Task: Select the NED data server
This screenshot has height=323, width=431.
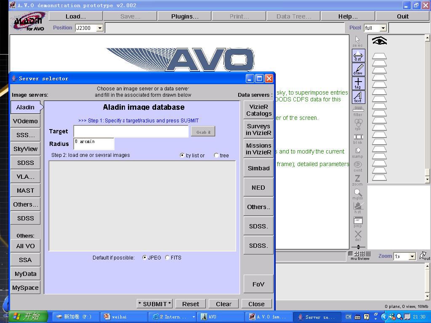Action: click(x=258, y=188)
